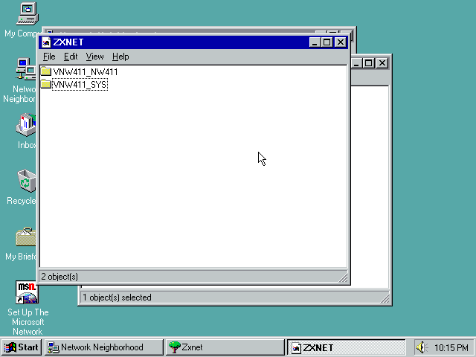476x357 pixels.
Task: Open the Start menu
Action: (x=22, y=347)
